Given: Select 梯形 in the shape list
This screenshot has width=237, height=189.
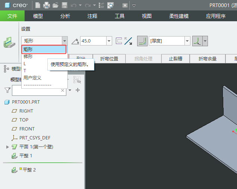Looking at the screenshot, I should (x=28, y=56).
